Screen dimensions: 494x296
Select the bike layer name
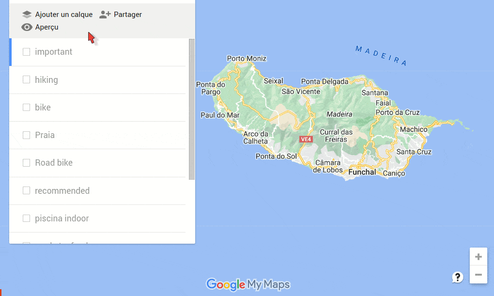tap(43, 107)
